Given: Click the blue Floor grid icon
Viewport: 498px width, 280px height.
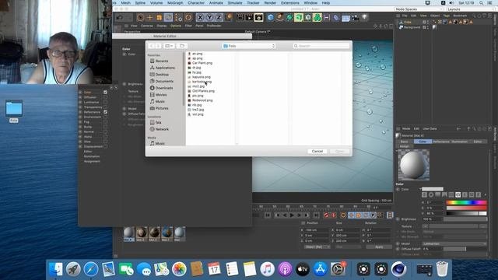Looking at the screenshot, I should tap(345, 18).
